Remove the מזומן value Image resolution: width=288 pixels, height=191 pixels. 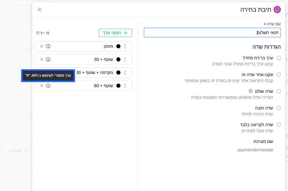[x=42, y=46]
